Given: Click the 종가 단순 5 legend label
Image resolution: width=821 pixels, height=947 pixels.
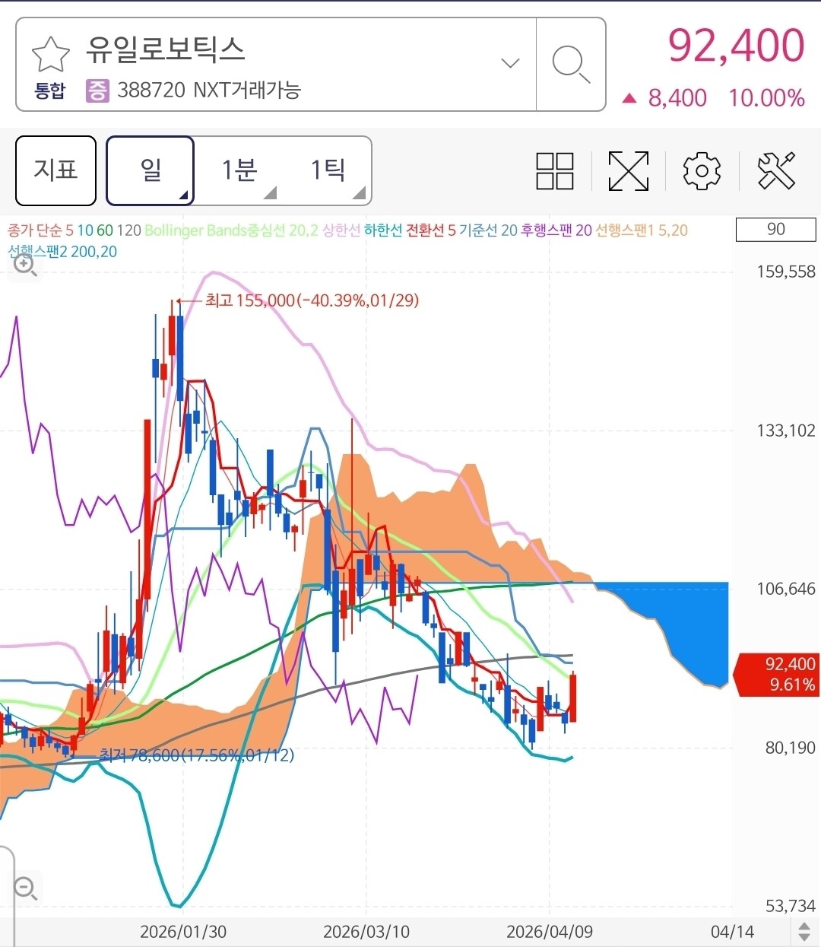Looking at the screenshot, I should click(41, 230).
